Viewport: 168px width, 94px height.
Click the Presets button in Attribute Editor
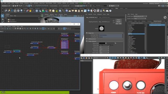(118, 22)
